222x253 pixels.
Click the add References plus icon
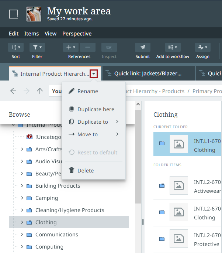click(71, 47)
